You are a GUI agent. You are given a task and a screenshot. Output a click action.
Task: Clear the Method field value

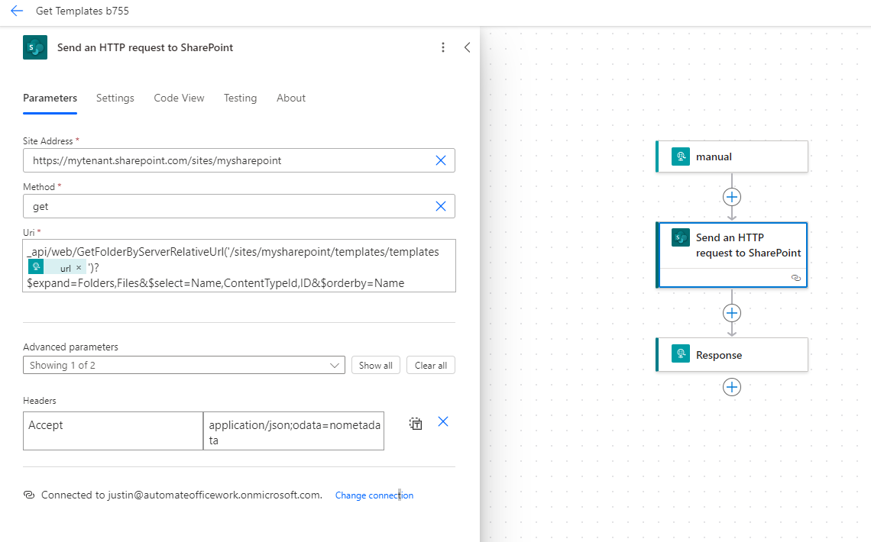coord(441,206)
